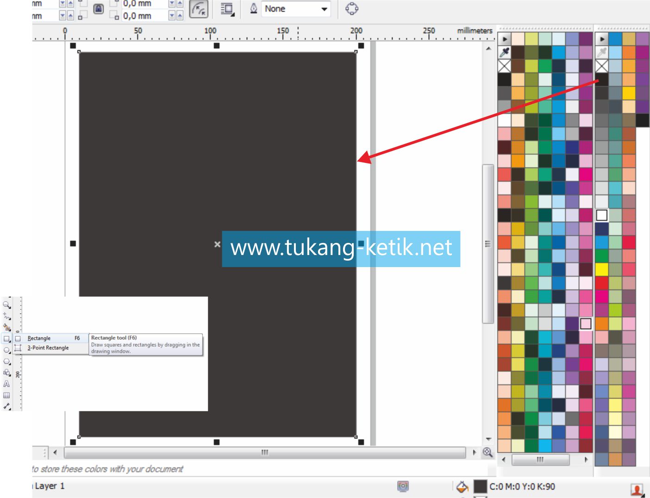Click the rectangle's left-middle selection handle
Image resolution: width=650 pixels, height=498 pixels.
(73, 243)
